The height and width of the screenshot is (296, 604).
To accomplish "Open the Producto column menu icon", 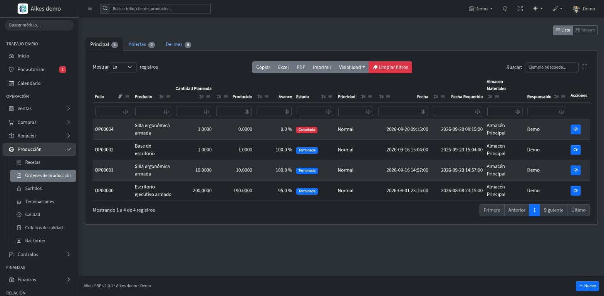I will pyautogui.click(x=168, y=97).
